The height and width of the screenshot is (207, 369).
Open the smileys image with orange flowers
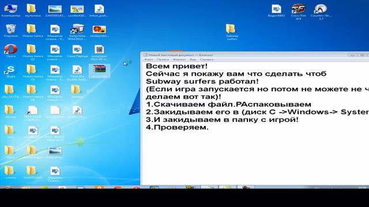[99, 30]
